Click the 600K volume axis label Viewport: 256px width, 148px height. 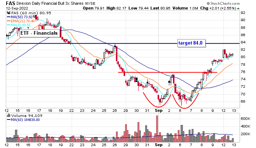click(245, 119)
